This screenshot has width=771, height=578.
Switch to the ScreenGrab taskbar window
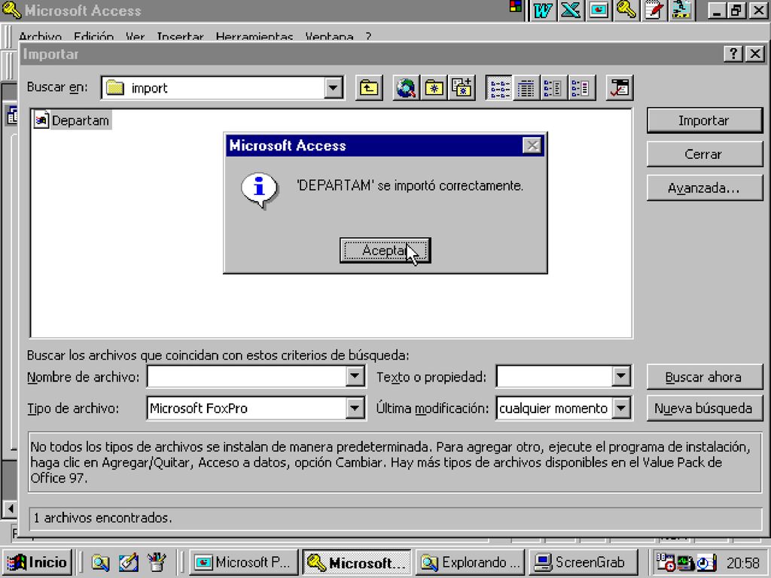[x=584, y=562]
